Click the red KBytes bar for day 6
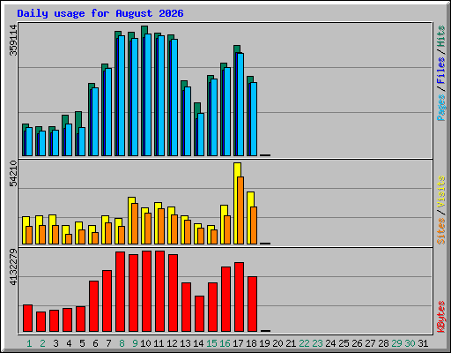The width and height of the screenshot is (451, 353). [93, 306]
